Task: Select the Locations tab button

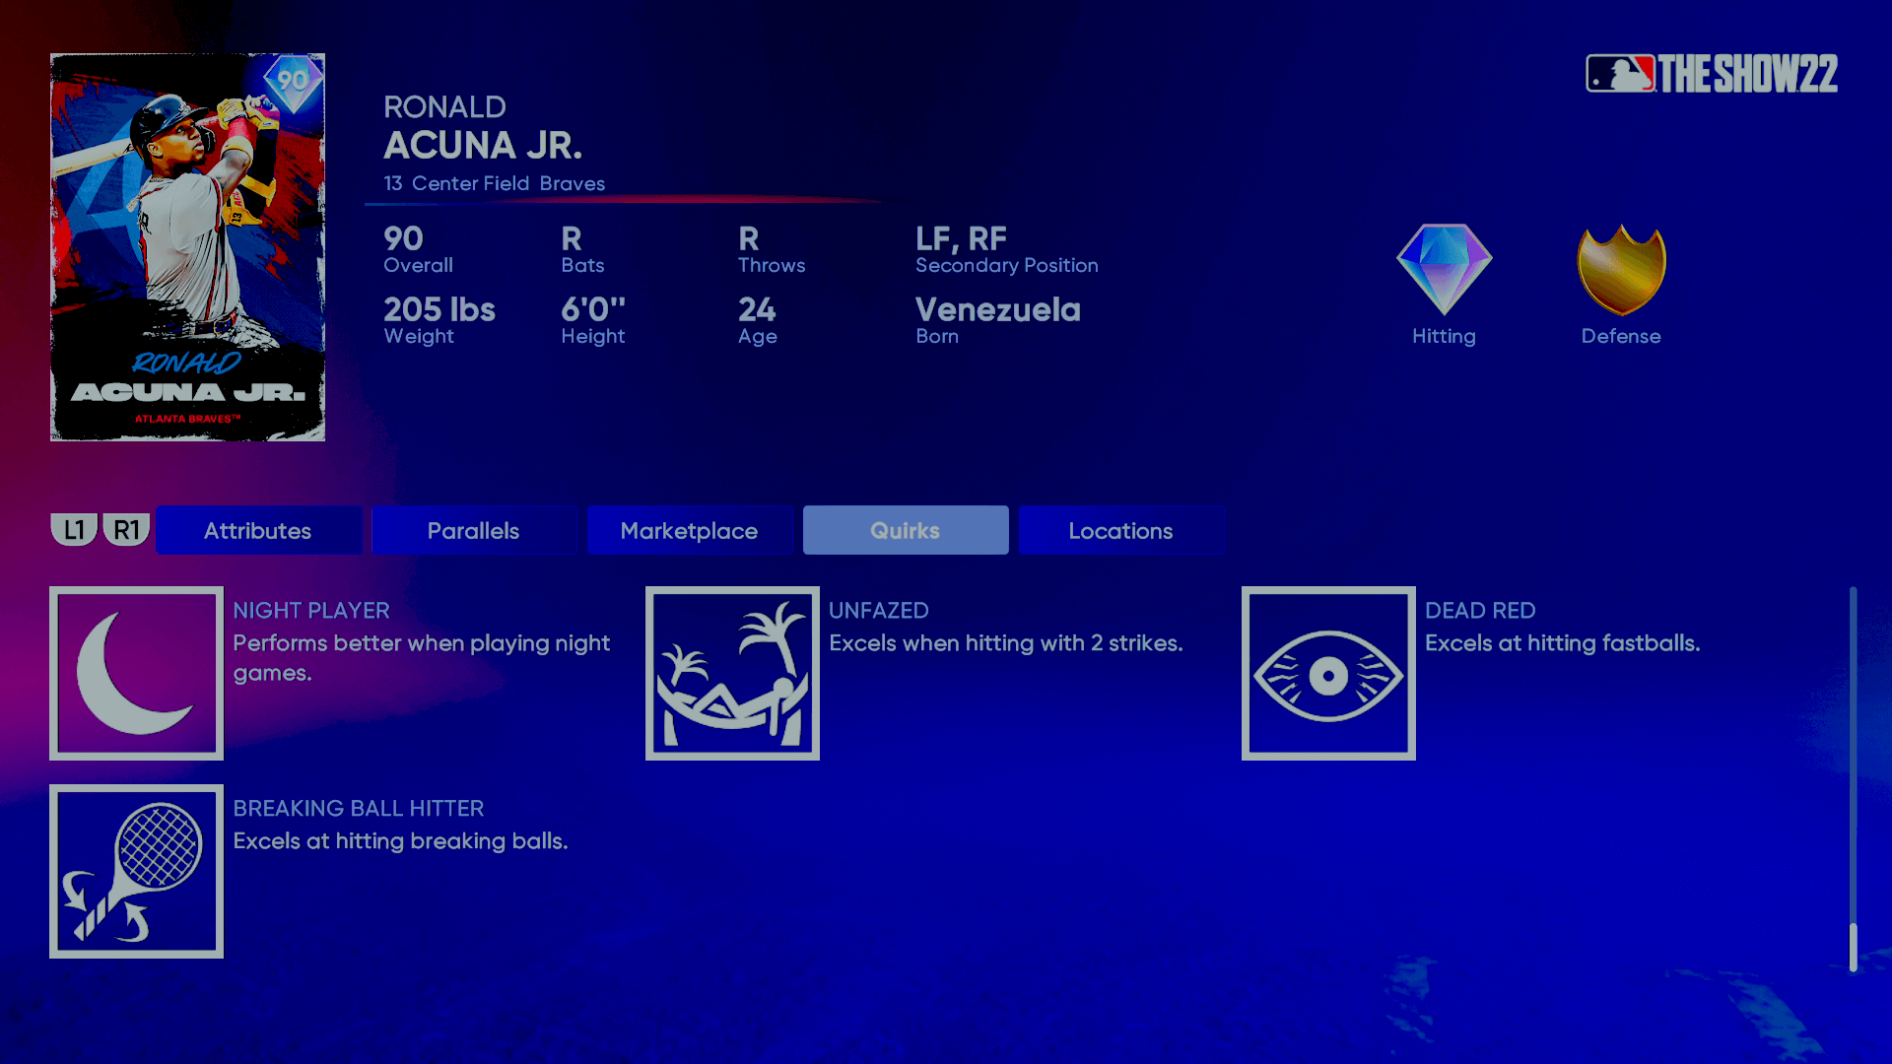Action: pyautogui.click(x=1120, y=530)
